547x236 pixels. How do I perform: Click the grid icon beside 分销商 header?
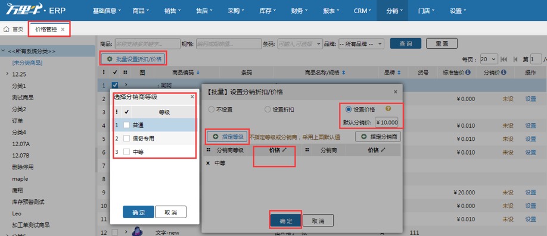pos(307,150)
